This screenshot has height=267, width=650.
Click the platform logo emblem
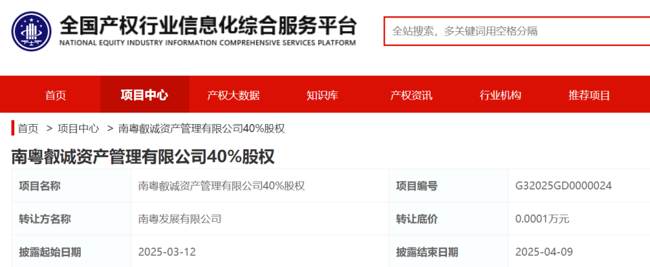(32, 31)
